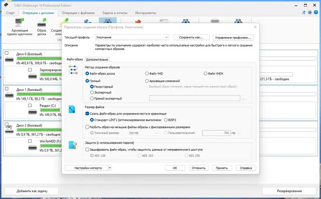Click the Диск 2 (Базовый) USB drive icon

9,129
